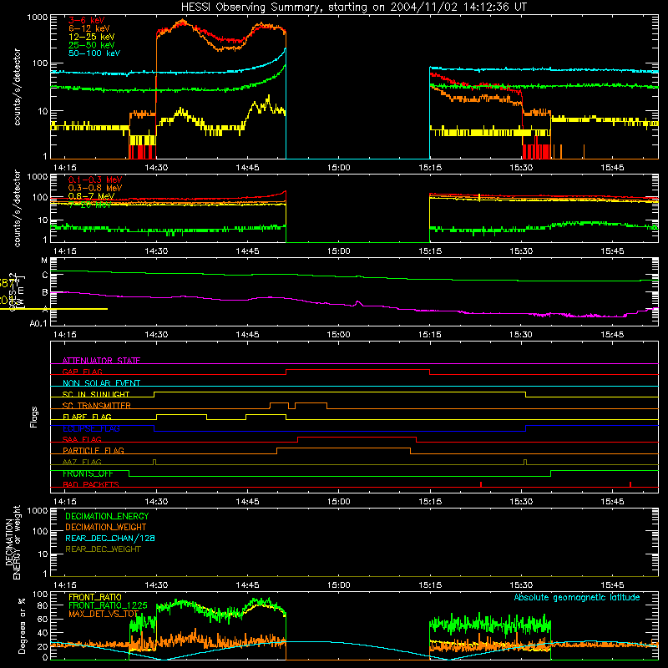Click the yellow FRONT_RATIO legend entry

[x=95, y=597]
